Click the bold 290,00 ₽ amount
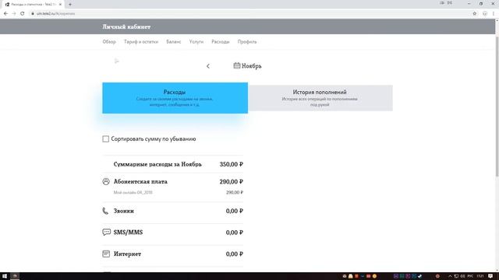 231,181
